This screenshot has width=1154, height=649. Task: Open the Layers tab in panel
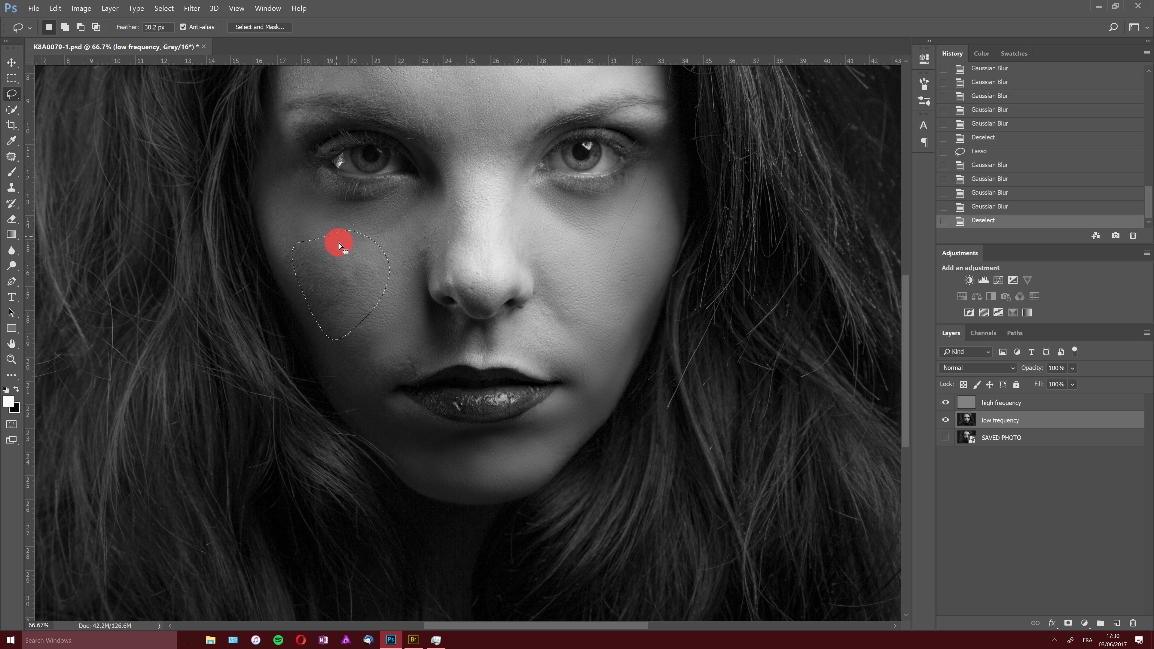pos(951,333)
